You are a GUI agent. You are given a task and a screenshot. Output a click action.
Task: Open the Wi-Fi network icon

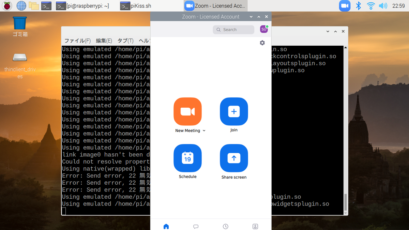(x=370, y=6)
